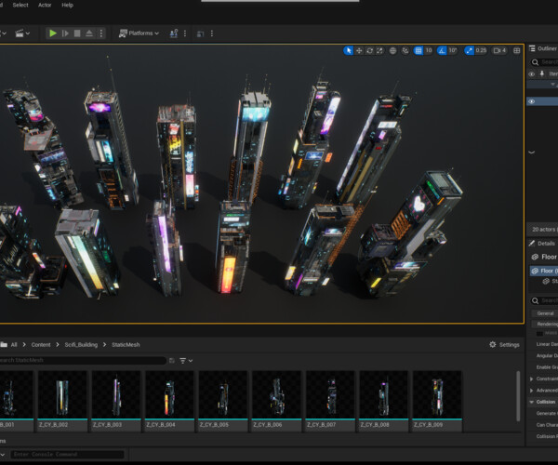Open play options three-dot menu
The width and height of the screenshot is (558, 465).
[x=101, y=33]
